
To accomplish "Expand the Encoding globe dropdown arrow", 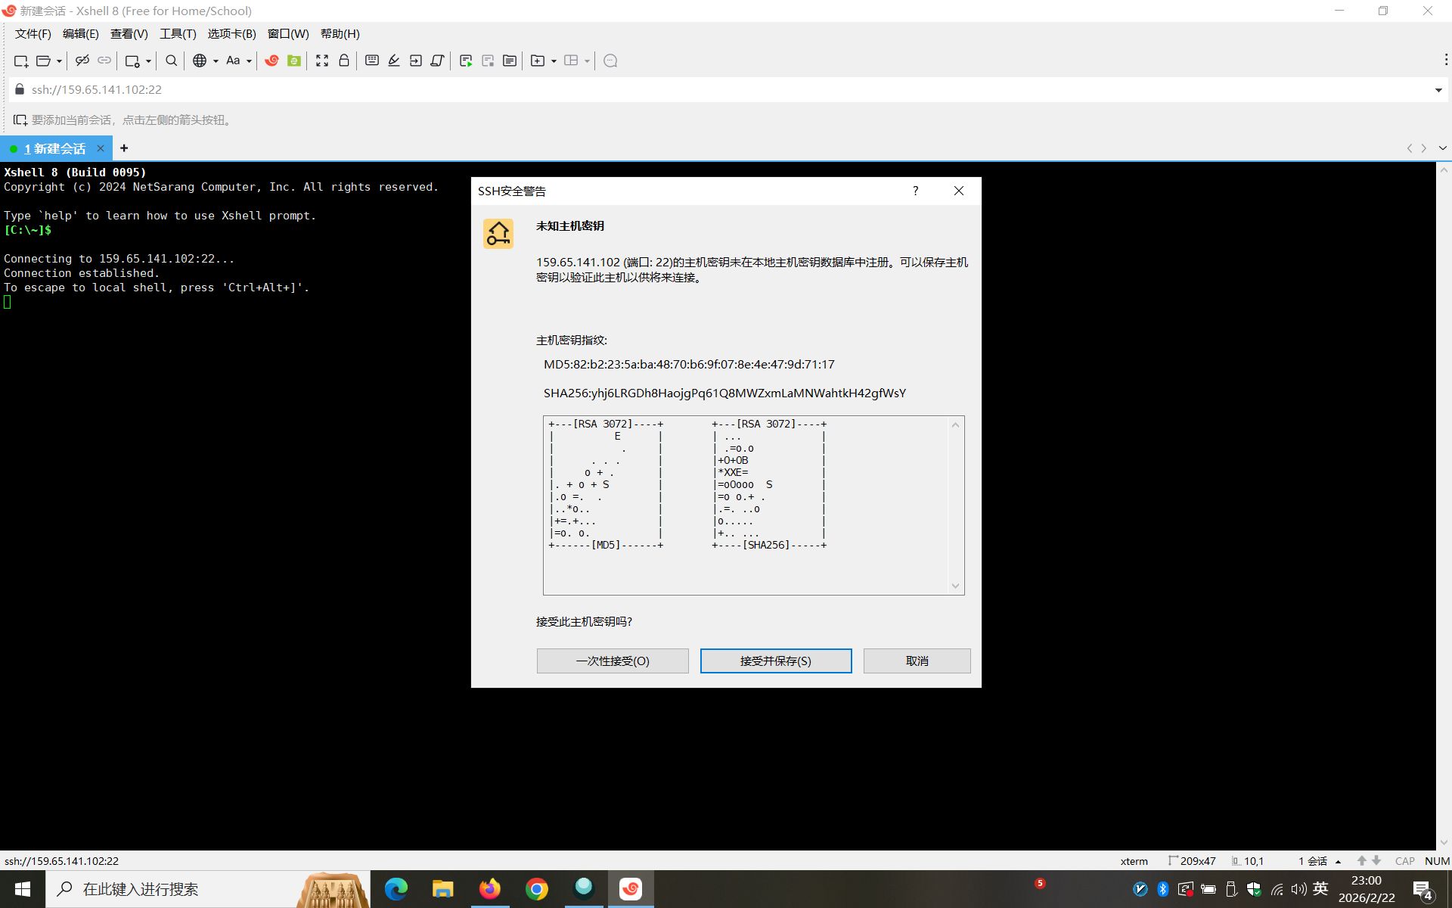I will (x=216, y=61).
